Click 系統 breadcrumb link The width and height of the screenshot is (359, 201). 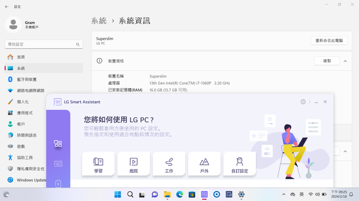click(x=99, y=21)
